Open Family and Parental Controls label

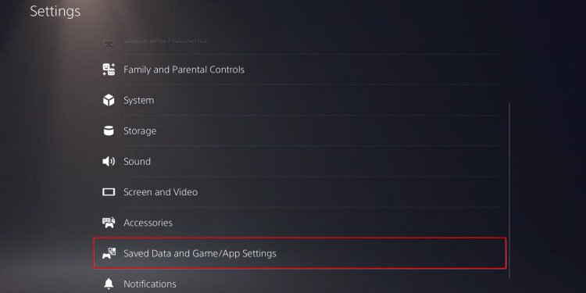click(x=184, y=70)
